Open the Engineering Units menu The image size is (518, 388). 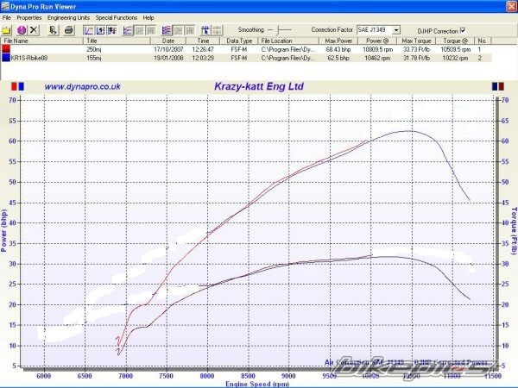[70, 17]
